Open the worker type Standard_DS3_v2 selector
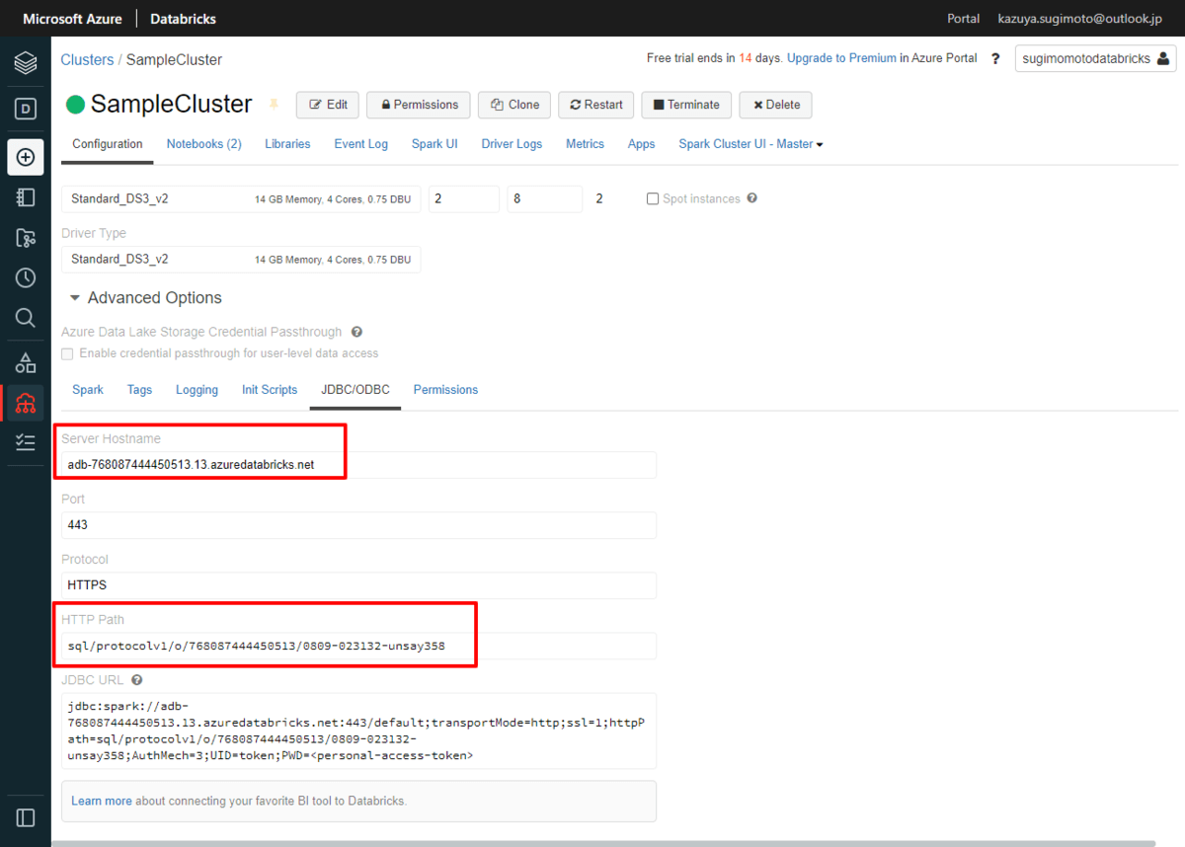The width and height of the screenshot is (1185, 847). [x=241, y=199]
